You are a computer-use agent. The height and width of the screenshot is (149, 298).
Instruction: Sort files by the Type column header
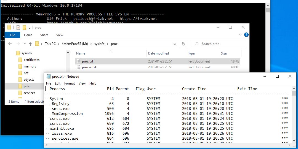click(203, 53)
